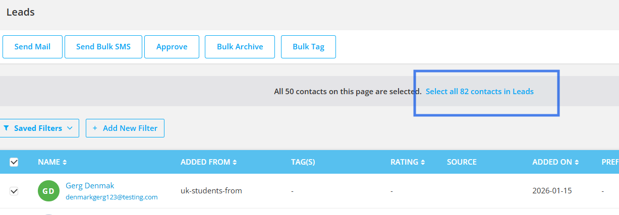Sort by the NAME column arrows

pos(65,162)
